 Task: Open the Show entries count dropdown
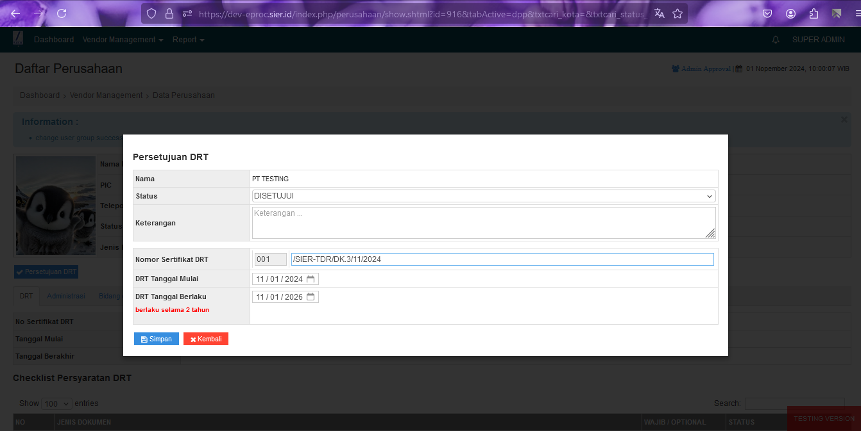tap(57, 404)
